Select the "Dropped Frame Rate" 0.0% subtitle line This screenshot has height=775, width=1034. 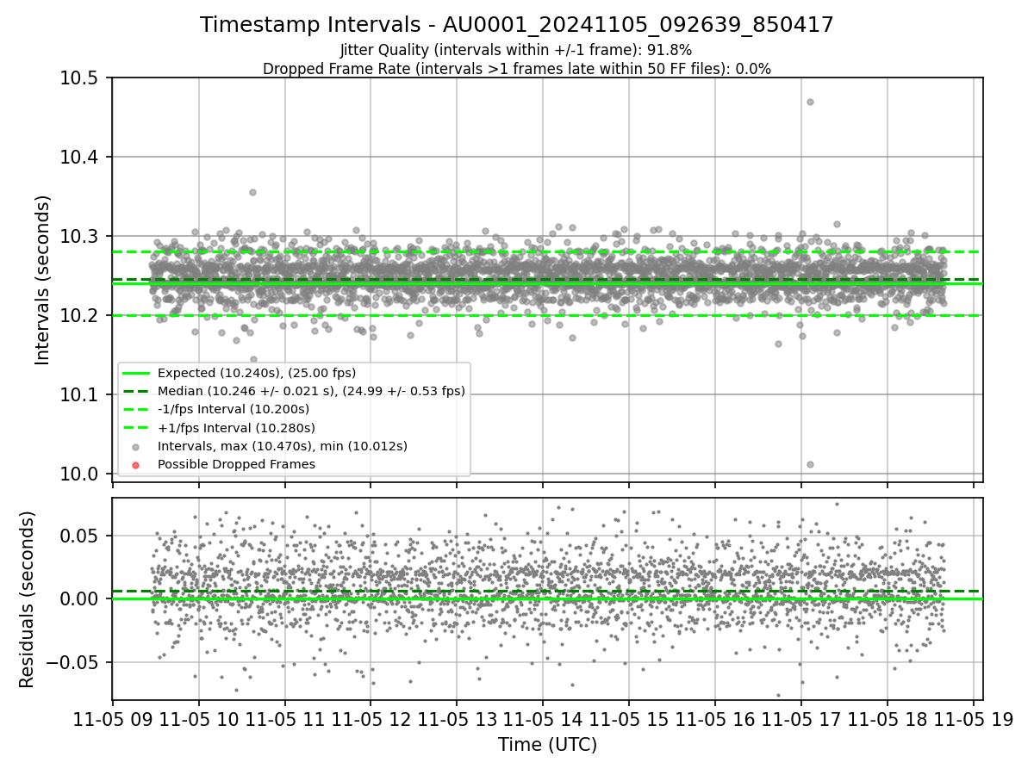(517, 69)
